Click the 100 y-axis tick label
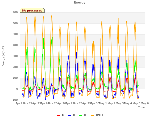 point(15,78)
